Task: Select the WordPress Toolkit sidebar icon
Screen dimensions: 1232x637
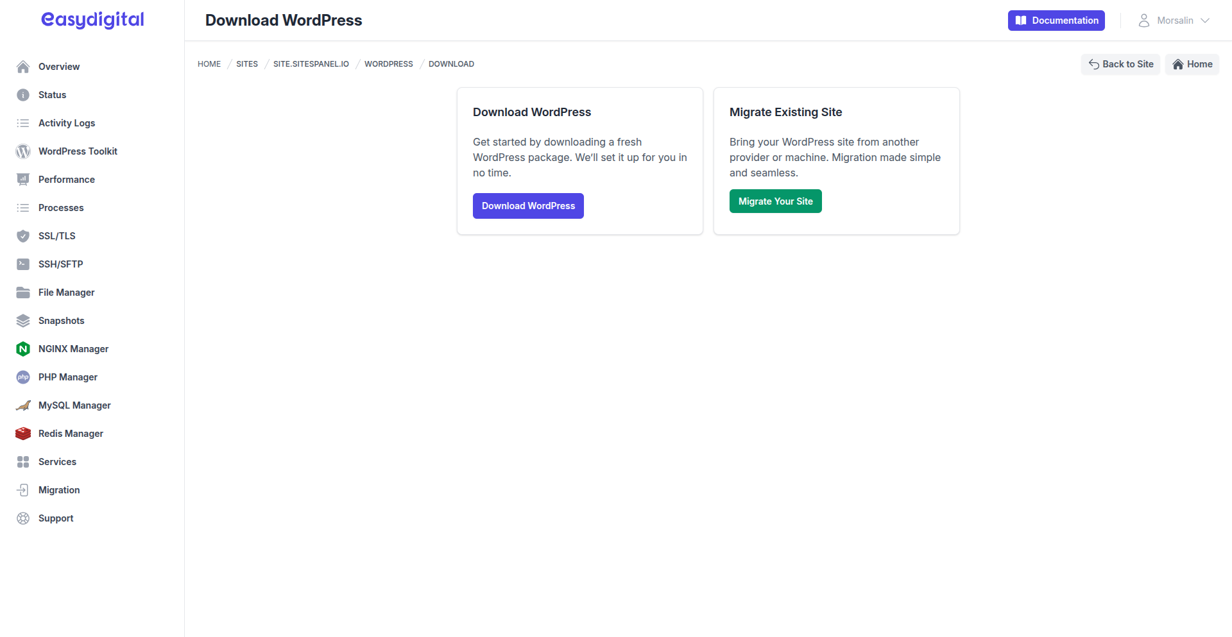Action: 23,151
